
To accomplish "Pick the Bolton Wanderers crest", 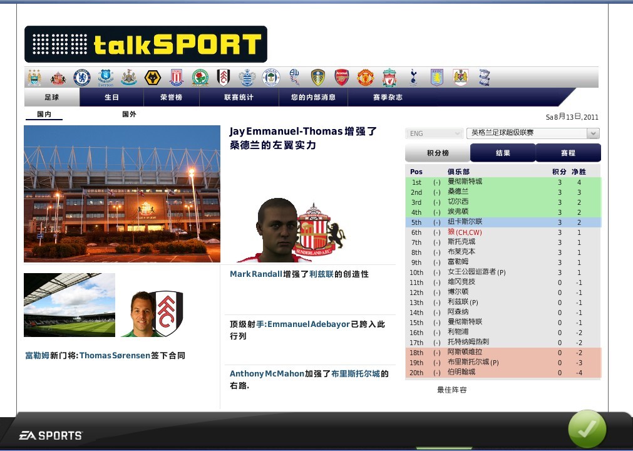I will point(294,77).
